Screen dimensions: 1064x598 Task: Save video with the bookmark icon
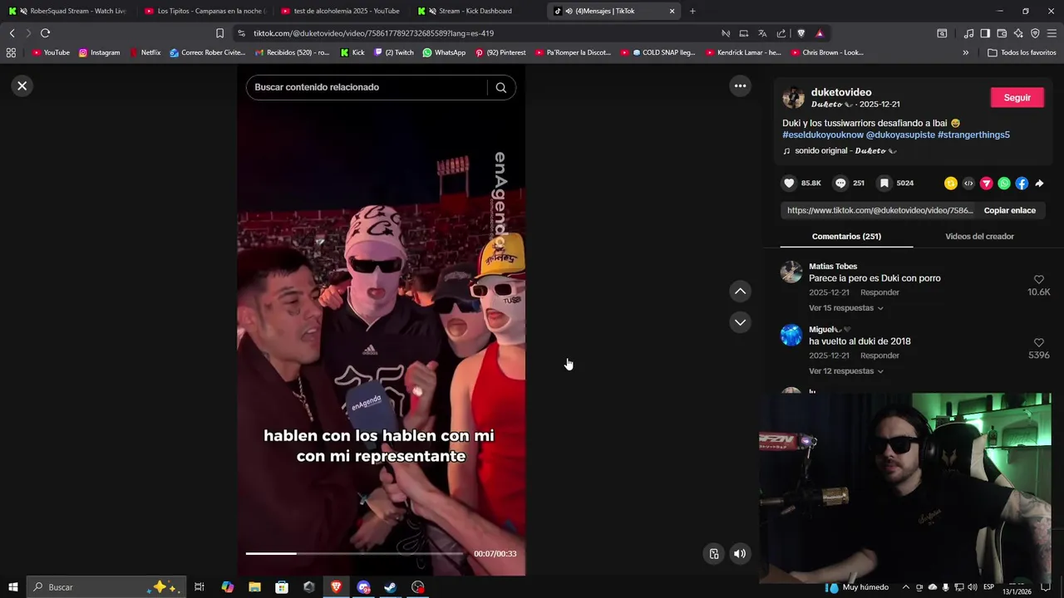tap(884, 183)
